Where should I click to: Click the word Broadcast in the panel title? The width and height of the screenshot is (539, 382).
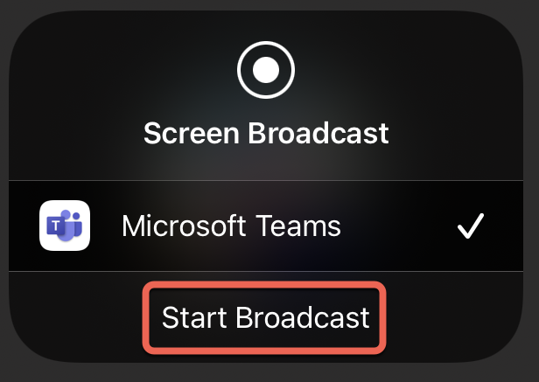click(318, 133)
